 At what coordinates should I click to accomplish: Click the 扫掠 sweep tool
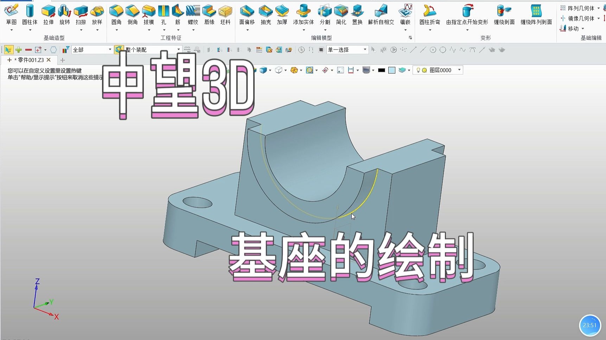[81, 15]
